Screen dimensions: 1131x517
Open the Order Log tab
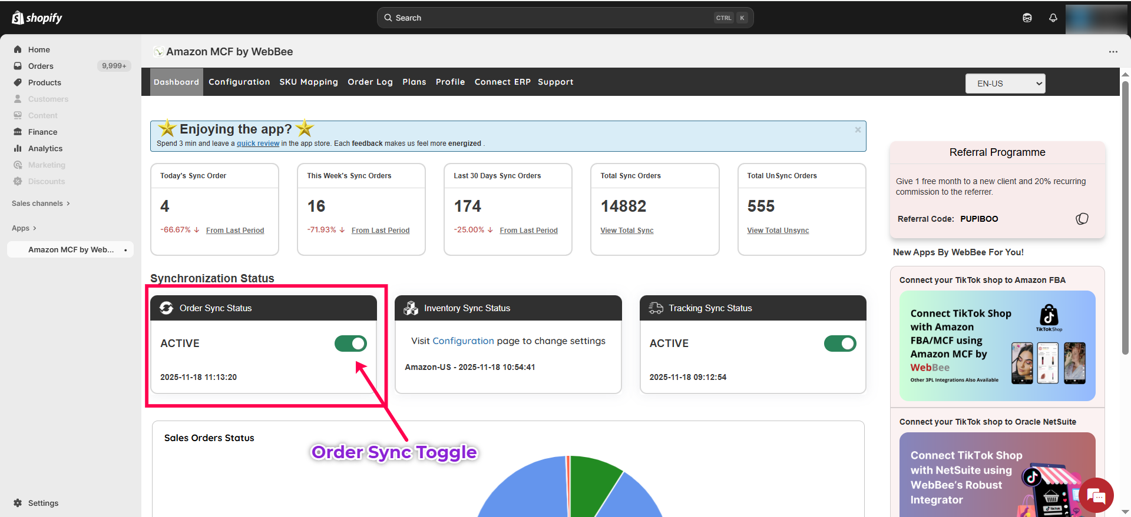(x=370, y=82)
